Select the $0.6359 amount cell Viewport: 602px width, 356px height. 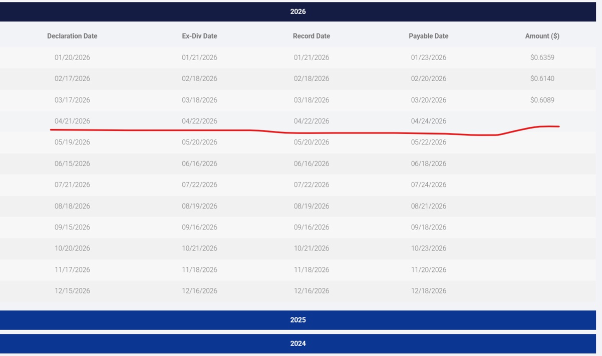tap(542, 57)
